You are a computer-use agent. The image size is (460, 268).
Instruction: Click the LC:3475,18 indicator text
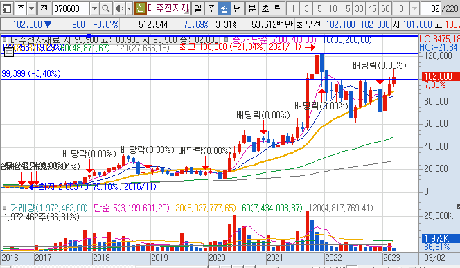point(439,39)
